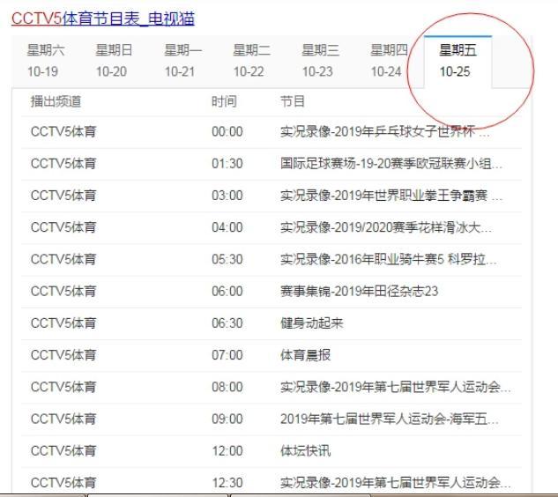
Task: Click the 节目 column header
Action: 293,101
